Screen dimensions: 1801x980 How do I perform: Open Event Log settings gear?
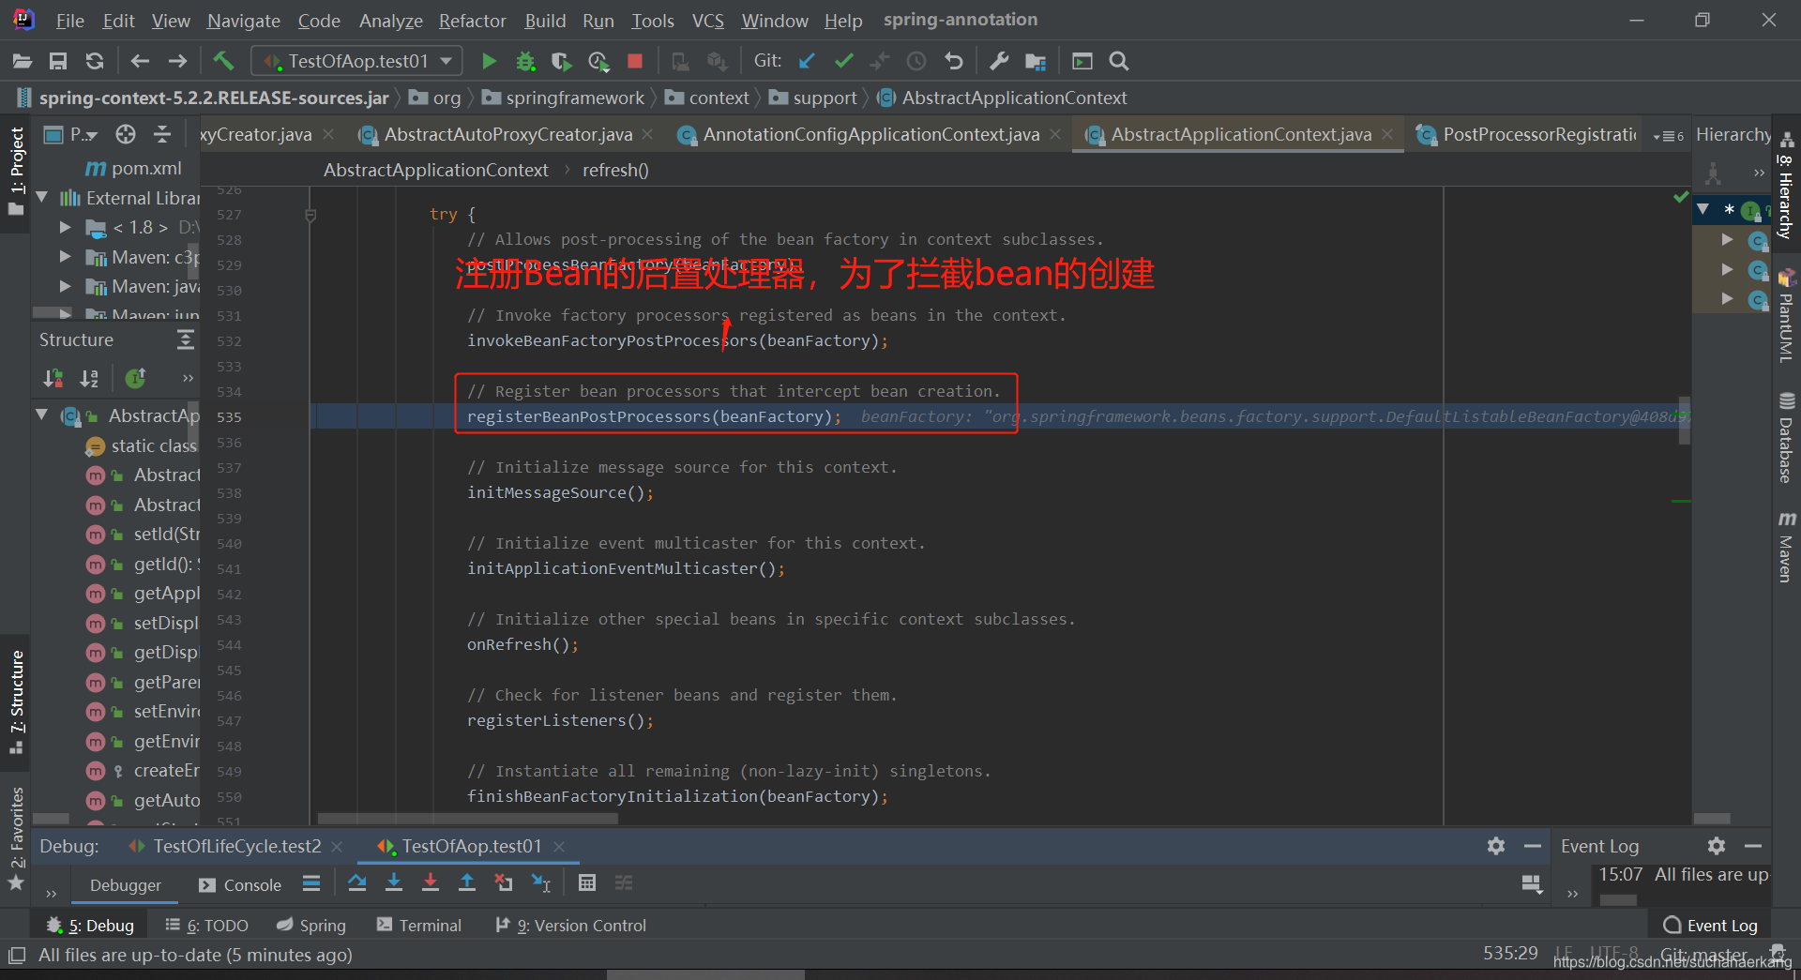pos(1717,846)
